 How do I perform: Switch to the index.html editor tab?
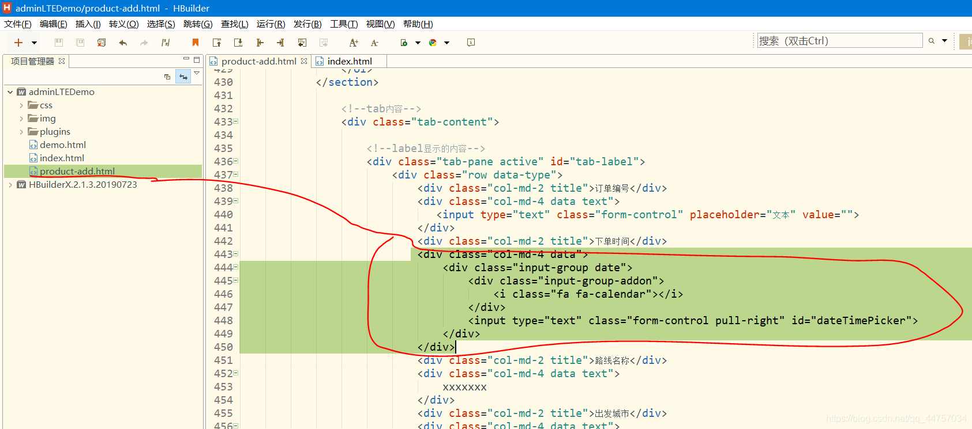click(350, 61)
